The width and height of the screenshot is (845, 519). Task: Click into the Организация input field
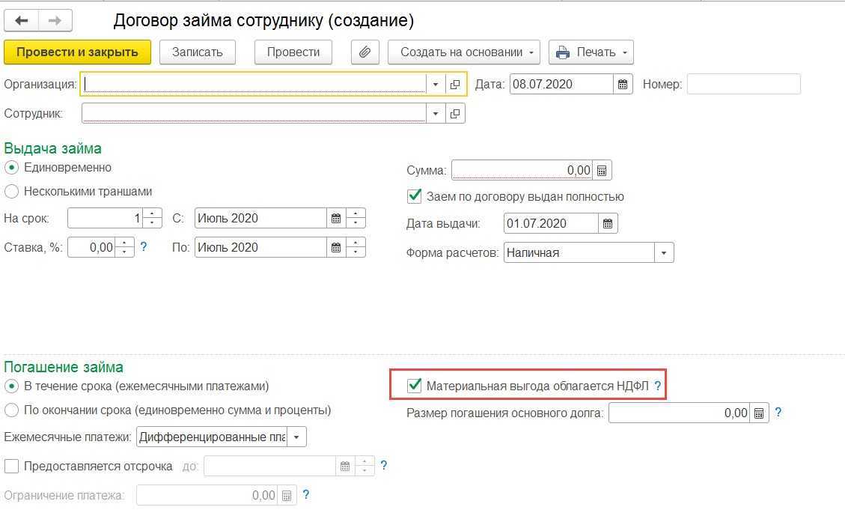(254, 84)
